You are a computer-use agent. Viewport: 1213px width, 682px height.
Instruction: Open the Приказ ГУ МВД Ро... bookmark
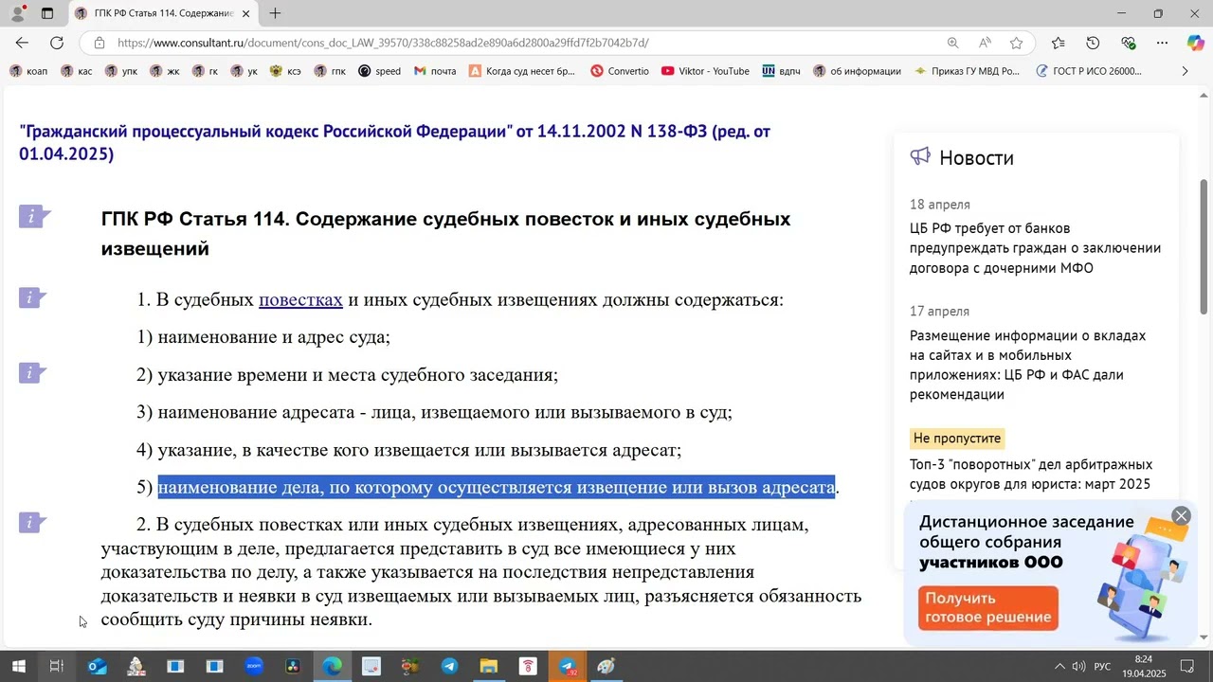pos(967,71)
